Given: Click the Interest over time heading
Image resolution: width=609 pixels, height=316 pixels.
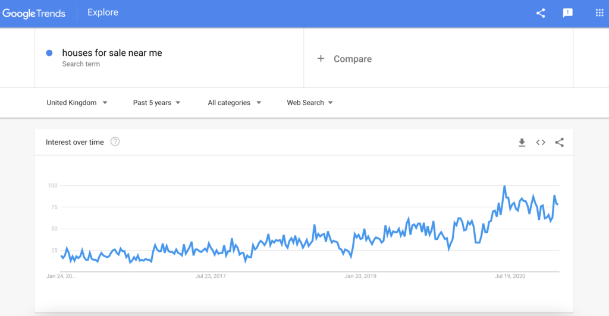Looking at the screenshot, I should [x=74, y=143].
